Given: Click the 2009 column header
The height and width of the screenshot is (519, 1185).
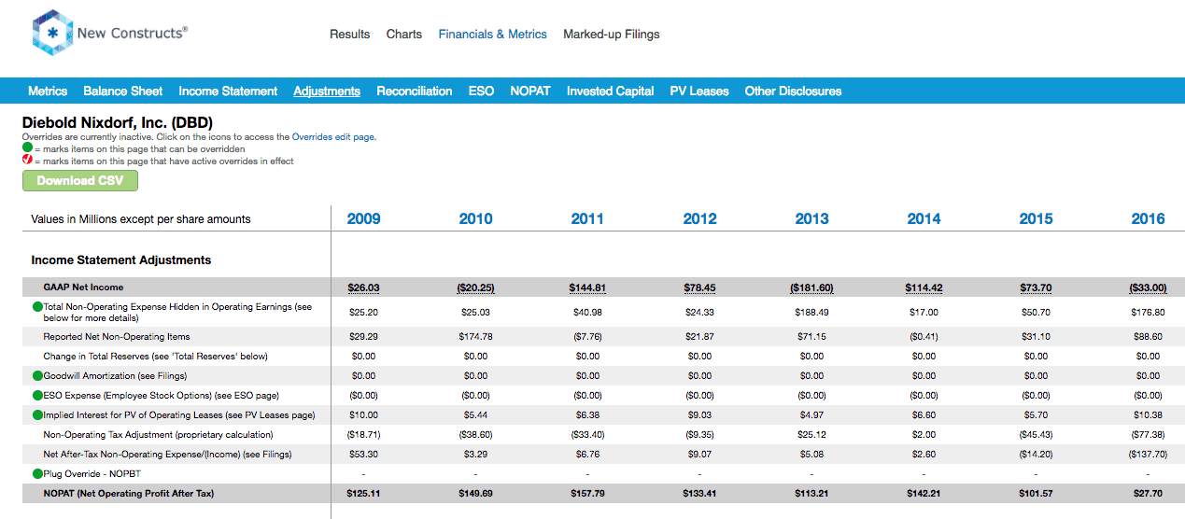Looking at the screenshot, I should pyautogui.click(x=364, y=219).
